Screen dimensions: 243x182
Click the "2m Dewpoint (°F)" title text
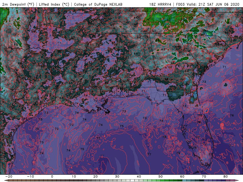tap(18, 5)
